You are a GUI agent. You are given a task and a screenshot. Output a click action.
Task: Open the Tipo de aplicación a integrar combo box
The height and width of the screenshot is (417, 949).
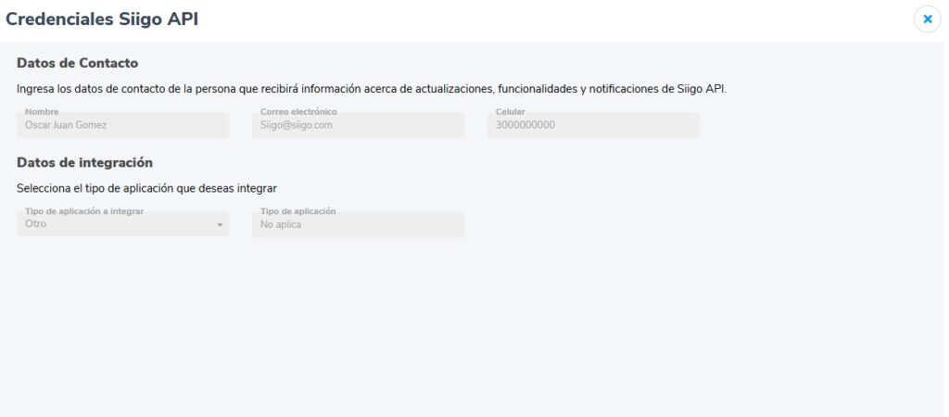122,224
